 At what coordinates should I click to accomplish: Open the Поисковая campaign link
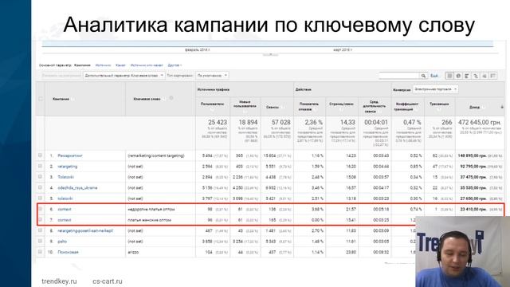(68, 252)
